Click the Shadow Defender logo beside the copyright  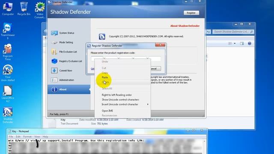coord(102,36)
